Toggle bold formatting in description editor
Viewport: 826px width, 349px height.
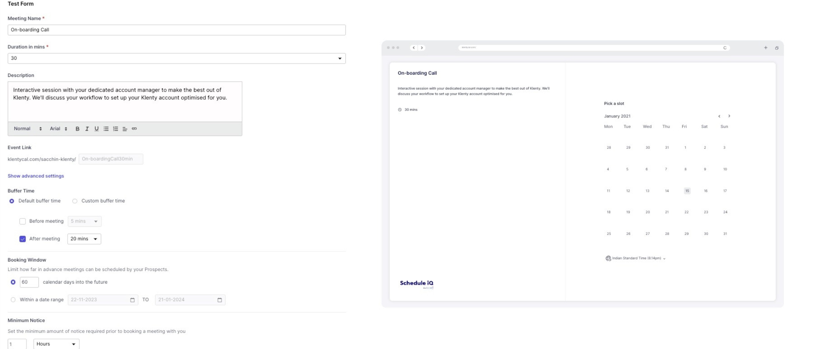pos(77,129)
